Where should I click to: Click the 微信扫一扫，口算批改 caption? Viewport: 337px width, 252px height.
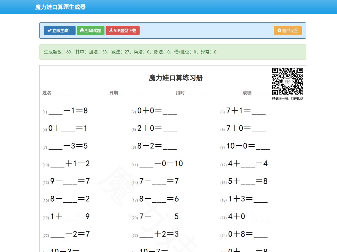[288, 98]
